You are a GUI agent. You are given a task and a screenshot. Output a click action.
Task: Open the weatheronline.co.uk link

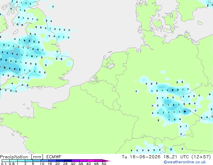[185, 162]
